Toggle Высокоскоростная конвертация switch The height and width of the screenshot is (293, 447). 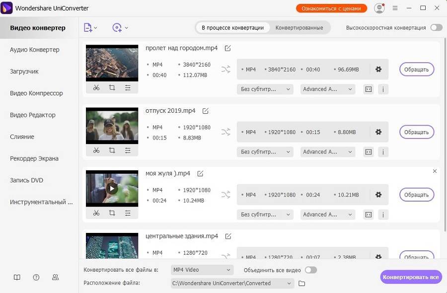click(x=436, y=28)
